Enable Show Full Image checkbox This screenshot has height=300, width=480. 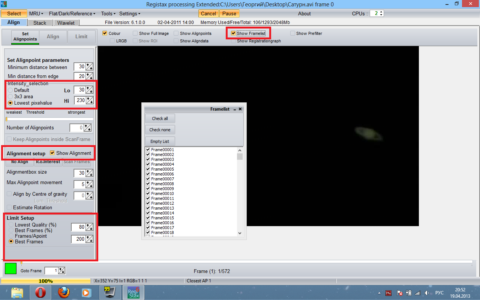pyautogui.click(x=135, y=33)
